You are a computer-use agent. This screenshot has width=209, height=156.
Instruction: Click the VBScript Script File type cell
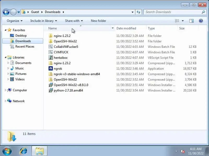tap(161, 58)
